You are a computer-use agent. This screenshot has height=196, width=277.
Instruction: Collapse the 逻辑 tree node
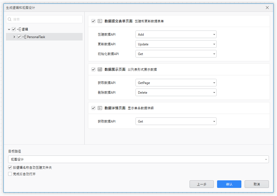(9, 29)
